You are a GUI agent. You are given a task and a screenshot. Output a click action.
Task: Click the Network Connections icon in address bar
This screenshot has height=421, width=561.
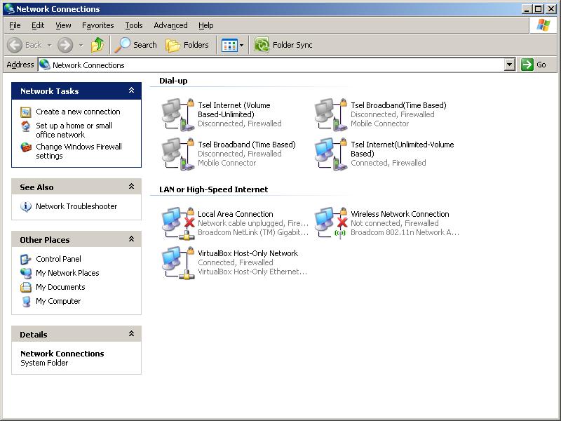pyautogui.click(x=45, y=65)
